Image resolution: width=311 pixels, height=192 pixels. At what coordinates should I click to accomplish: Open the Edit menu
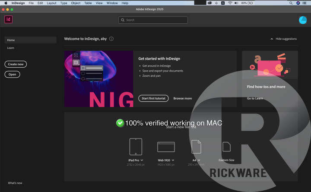click(40, 3)
